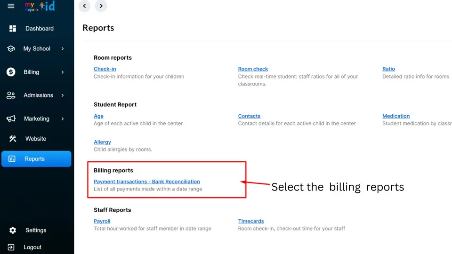Open the Check-in report link
Viewport: 452px width, 254px height.
[105, 69]
